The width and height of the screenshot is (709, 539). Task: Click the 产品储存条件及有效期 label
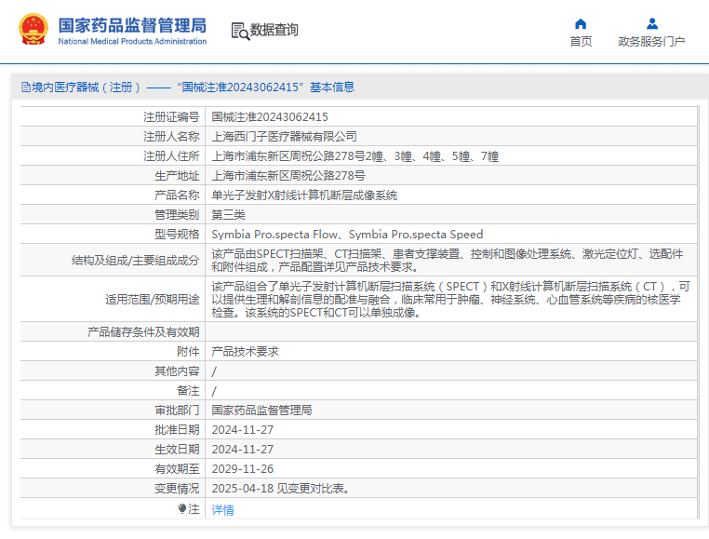click(x=143, y=331)
